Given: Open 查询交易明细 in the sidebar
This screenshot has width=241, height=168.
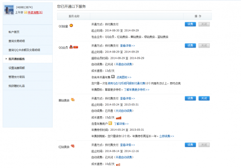Looking at the screenshot, I should (x=16, y=41).
